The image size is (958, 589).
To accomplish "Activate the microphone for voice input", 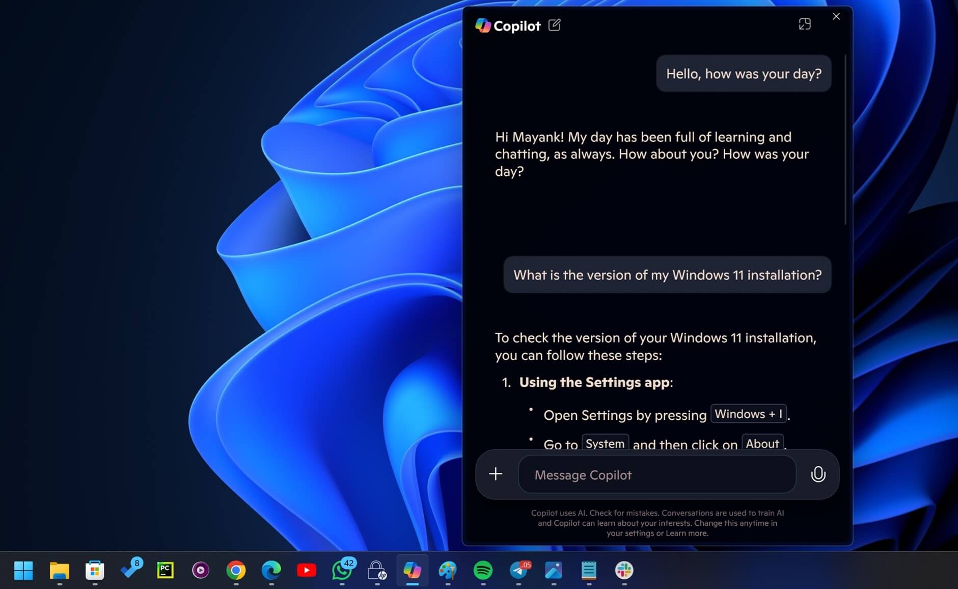I will point(817,474).
